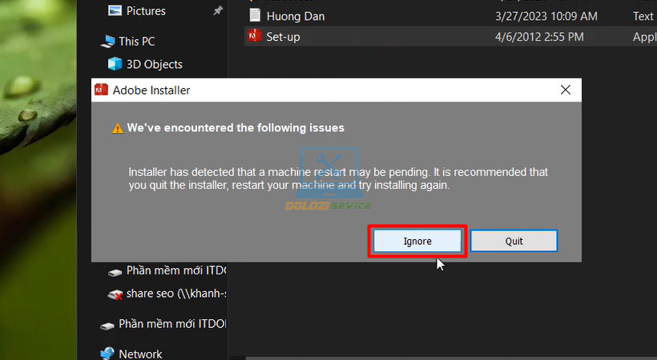Close the Adobe Installer dialog
Screen dimensions: 657x360
coord(566,90)
